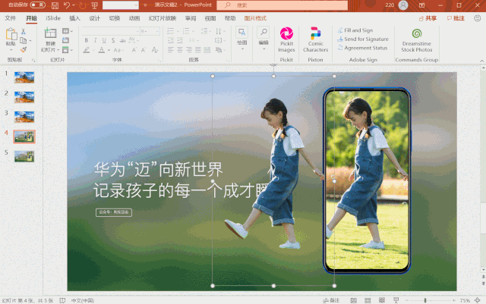
Task: Click the zoom in plus button
Action: coord(454,300)
